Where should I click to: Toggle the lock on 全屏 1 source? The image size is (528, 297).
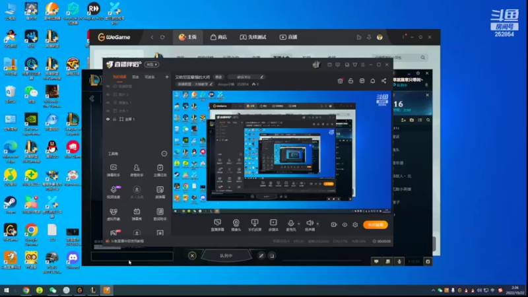point(114,119)
